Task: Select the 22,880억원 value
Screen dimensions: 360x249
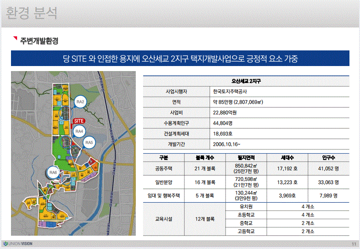Action: point(225,113)
